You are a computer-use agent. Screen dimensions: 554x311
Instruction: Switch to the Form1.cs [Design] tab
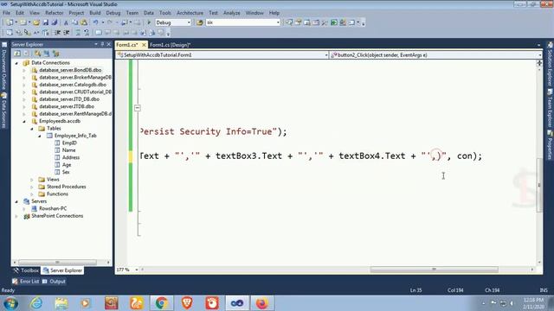click(170, 45)
